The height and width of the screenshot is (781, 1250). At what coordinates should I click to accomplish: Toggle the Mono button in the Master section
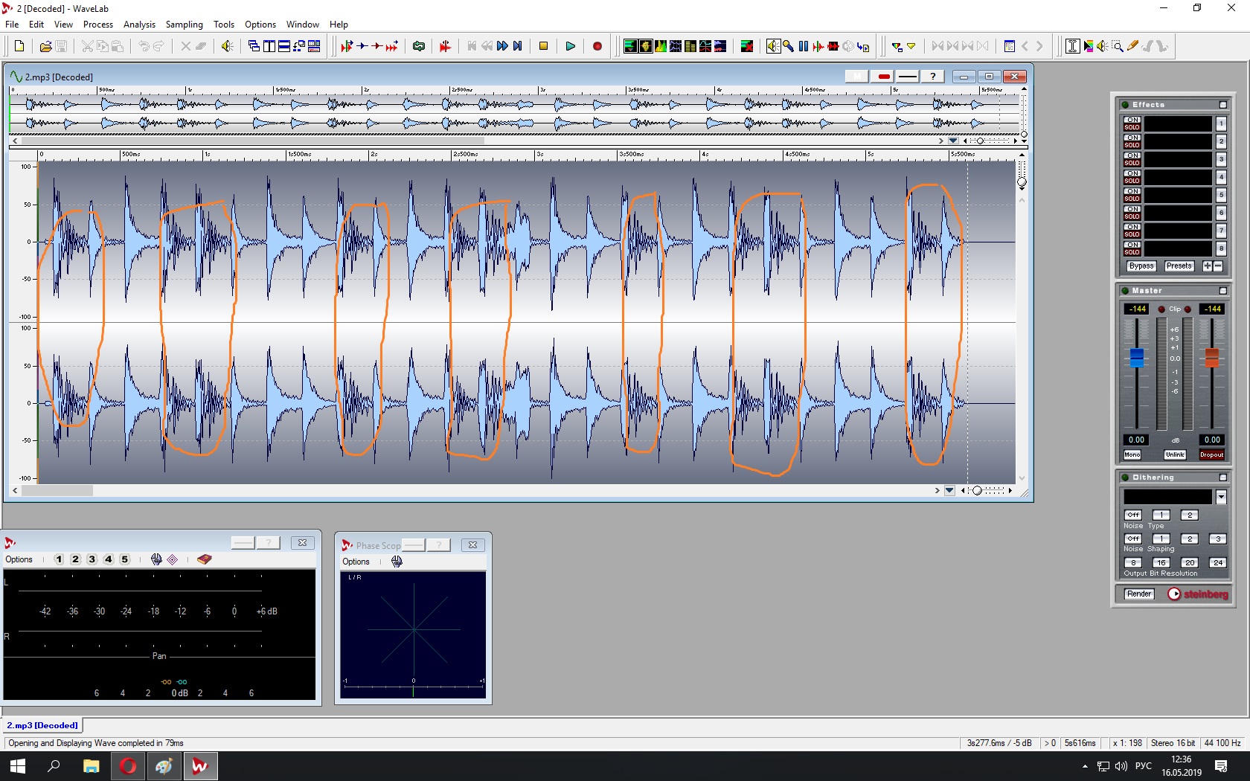click(x=1132, y=454)
